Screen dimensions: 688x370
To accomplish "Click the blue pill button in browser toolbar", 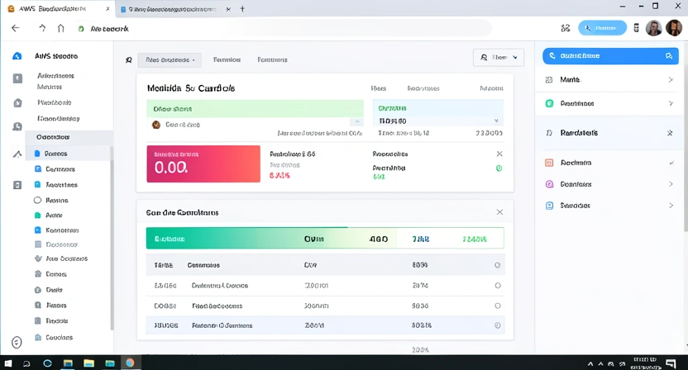I will [x=602, y=28].
